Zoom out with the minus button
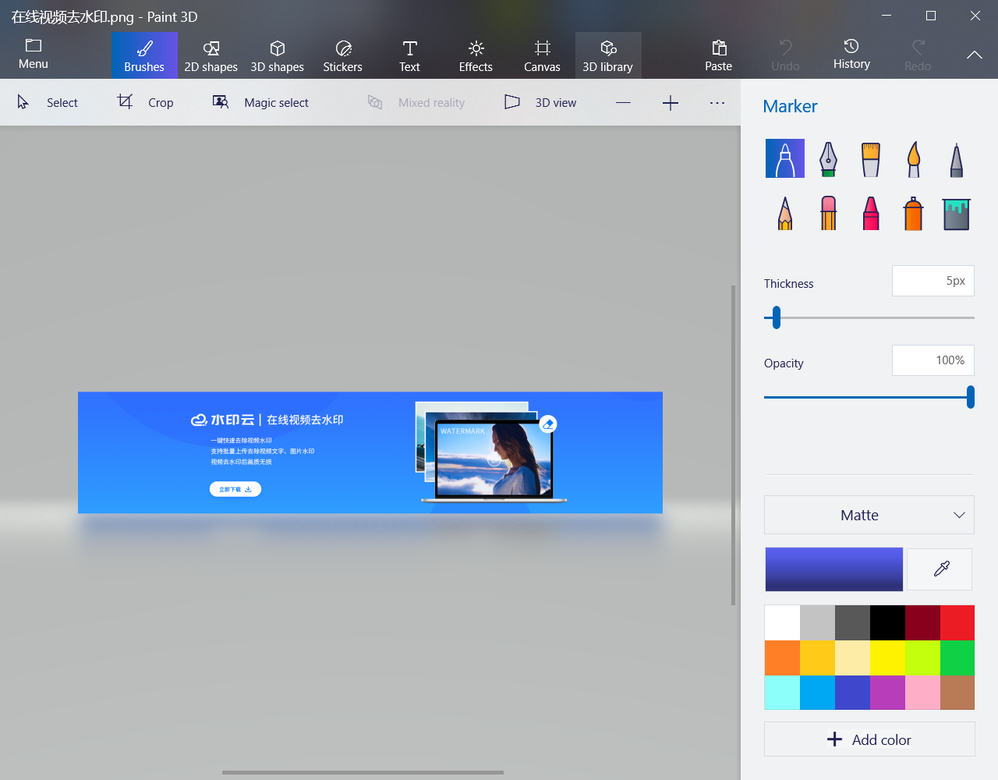 (x=623, y=103)
